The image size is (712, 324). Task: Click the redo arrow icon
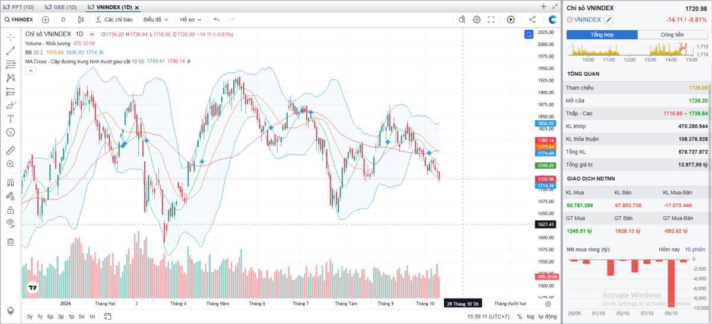tap(231, 20)
